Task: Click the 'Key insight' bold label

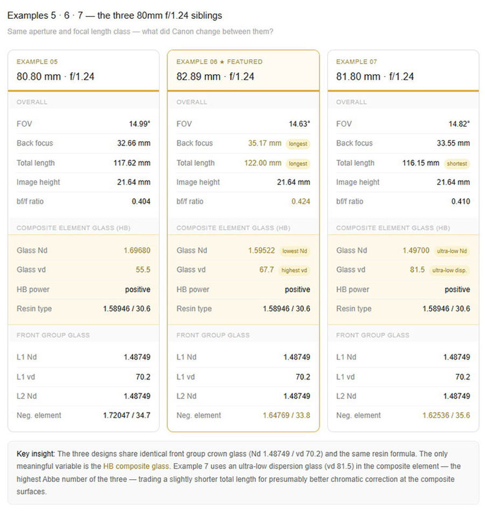Action: (36, 453)
